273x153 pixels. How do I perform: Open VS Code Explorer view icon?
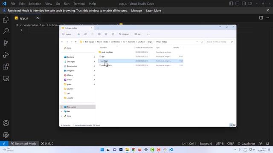[x=6, y=20]
